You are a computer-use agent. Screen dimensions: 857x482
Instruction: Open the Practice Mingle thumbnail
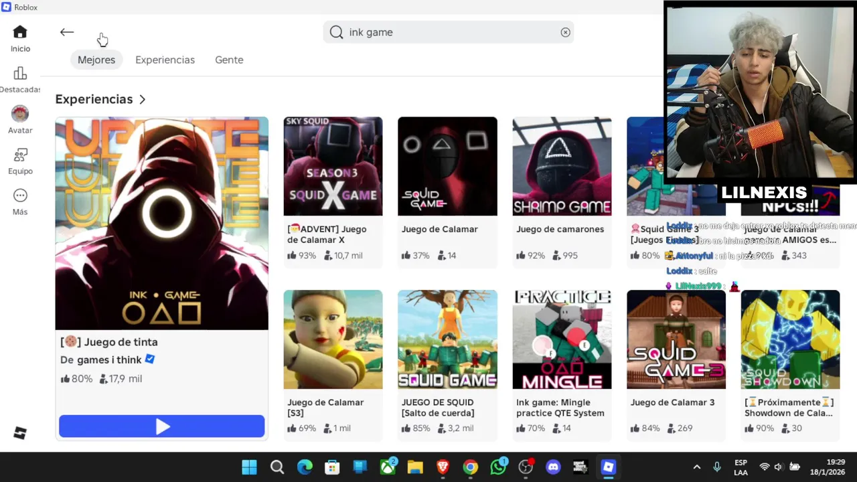click(562, 339)
